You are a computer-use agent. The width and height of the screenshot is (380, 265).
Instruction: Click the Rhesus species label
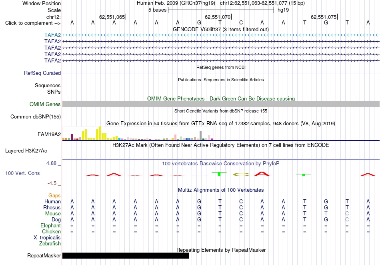tap(52, 207)
